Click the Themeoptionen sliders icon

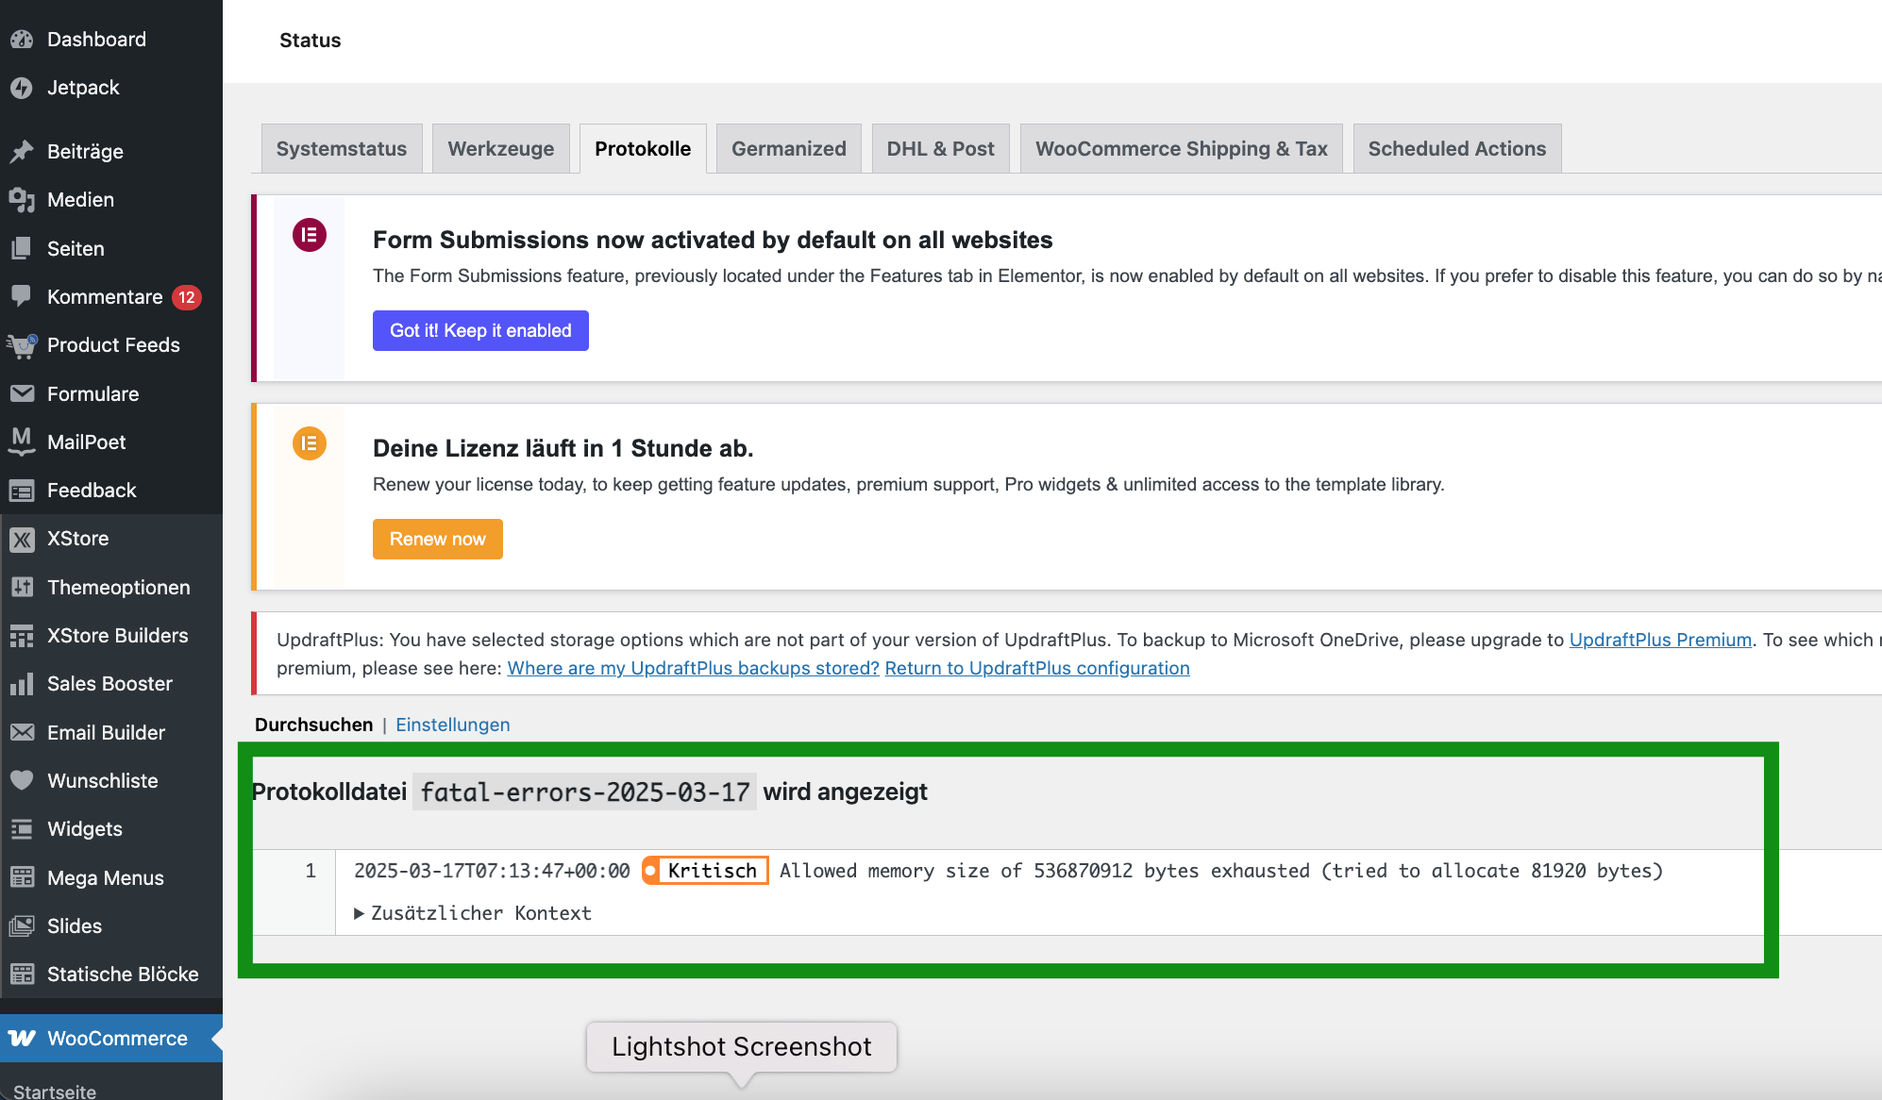click(x=22, y=588)
